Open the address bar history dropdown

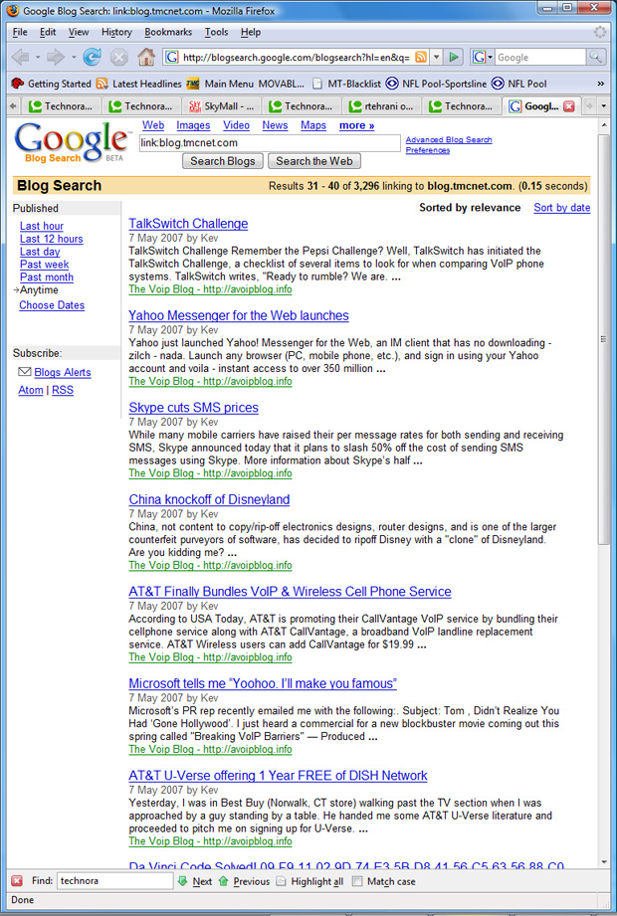click(x=436, y=58)
